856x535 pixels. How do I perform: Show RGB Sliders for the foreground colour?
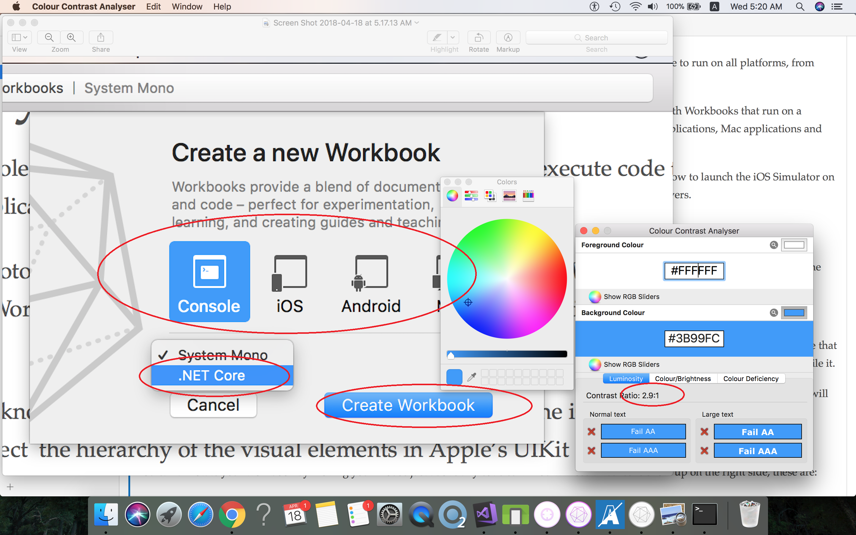point(631,297)
